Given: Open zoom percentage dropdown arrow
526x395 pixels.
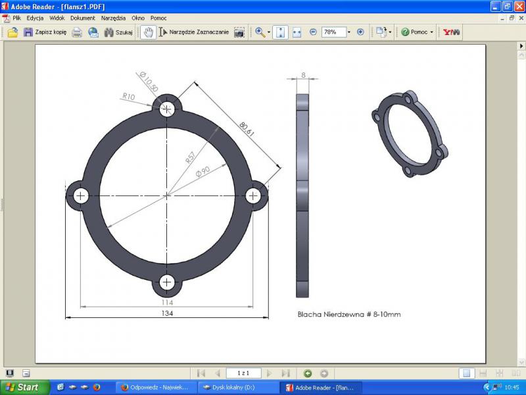Looking at the screenshot, I should click(349, 32).
